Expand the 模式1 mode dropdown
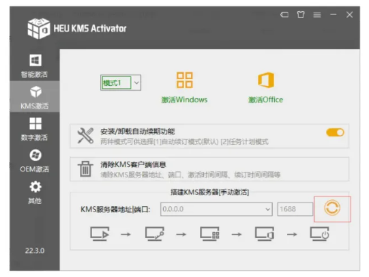This screenshot has width=369, height=277. click(x=136, y=83)
